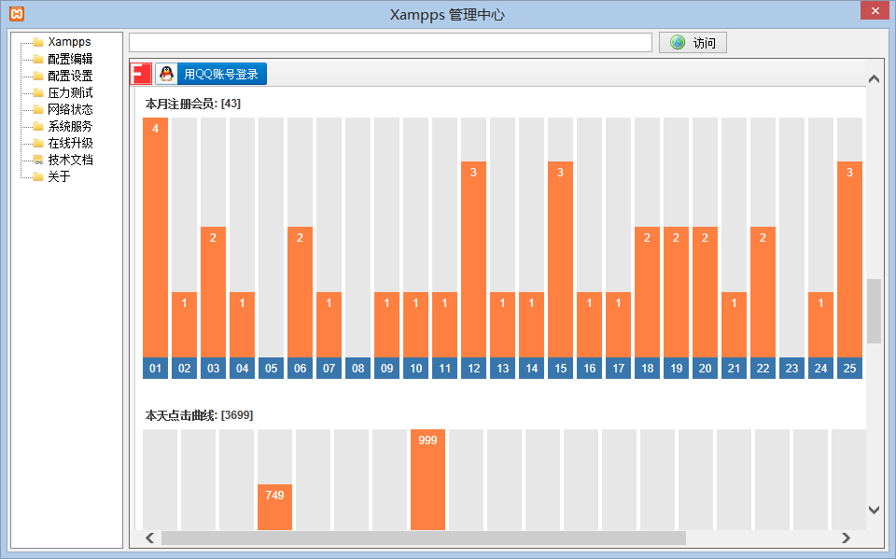Click the folder icon beside 网络状态

[38, 109]
